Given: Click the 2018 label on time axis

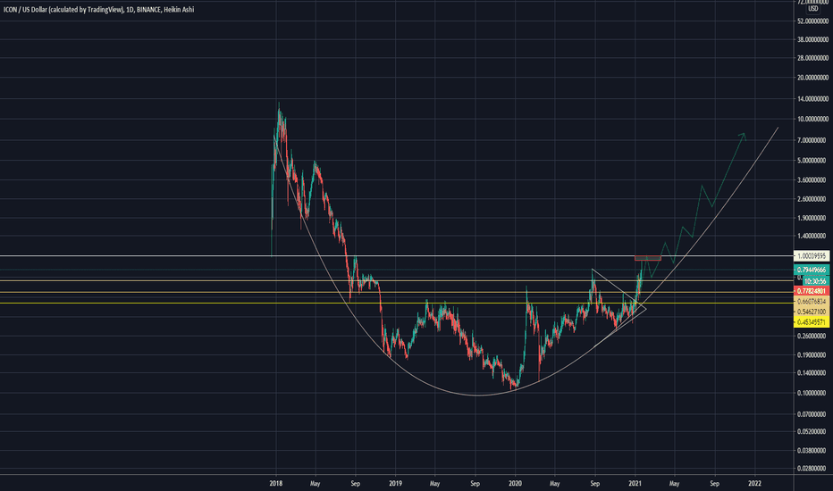Looking at the screenshot, I should 275,484.
